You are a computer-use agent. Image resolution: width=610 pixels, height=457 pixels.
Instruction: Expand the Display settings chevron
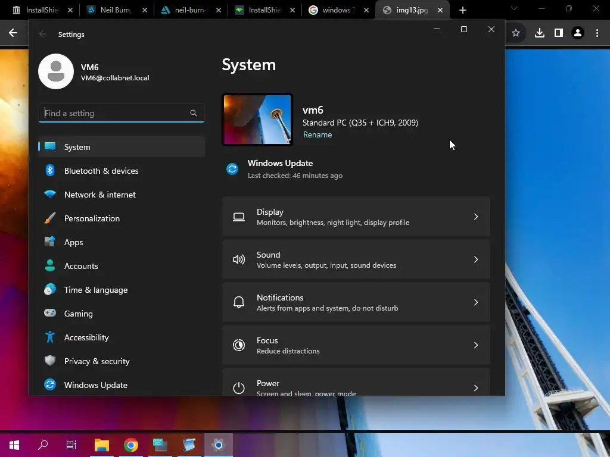tap(476, 217)
